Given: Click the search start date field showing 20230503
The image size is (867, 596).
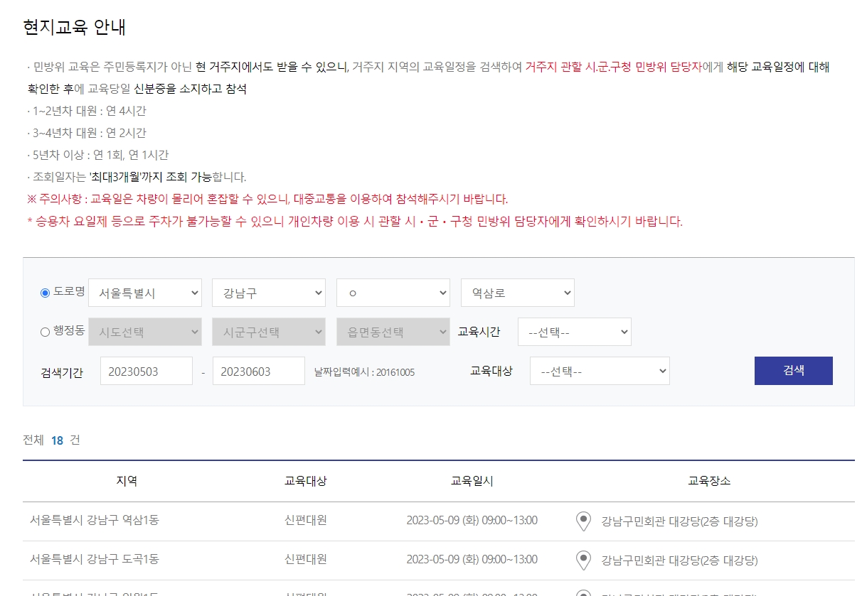Looking at the screenshot, I should click(146, 370).
